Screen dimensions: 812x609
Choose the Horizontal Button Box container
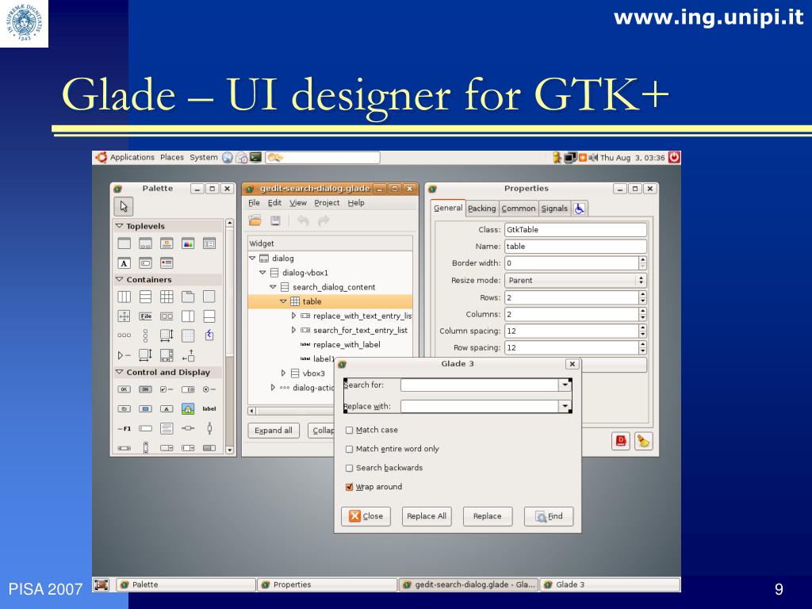(124, 335)
